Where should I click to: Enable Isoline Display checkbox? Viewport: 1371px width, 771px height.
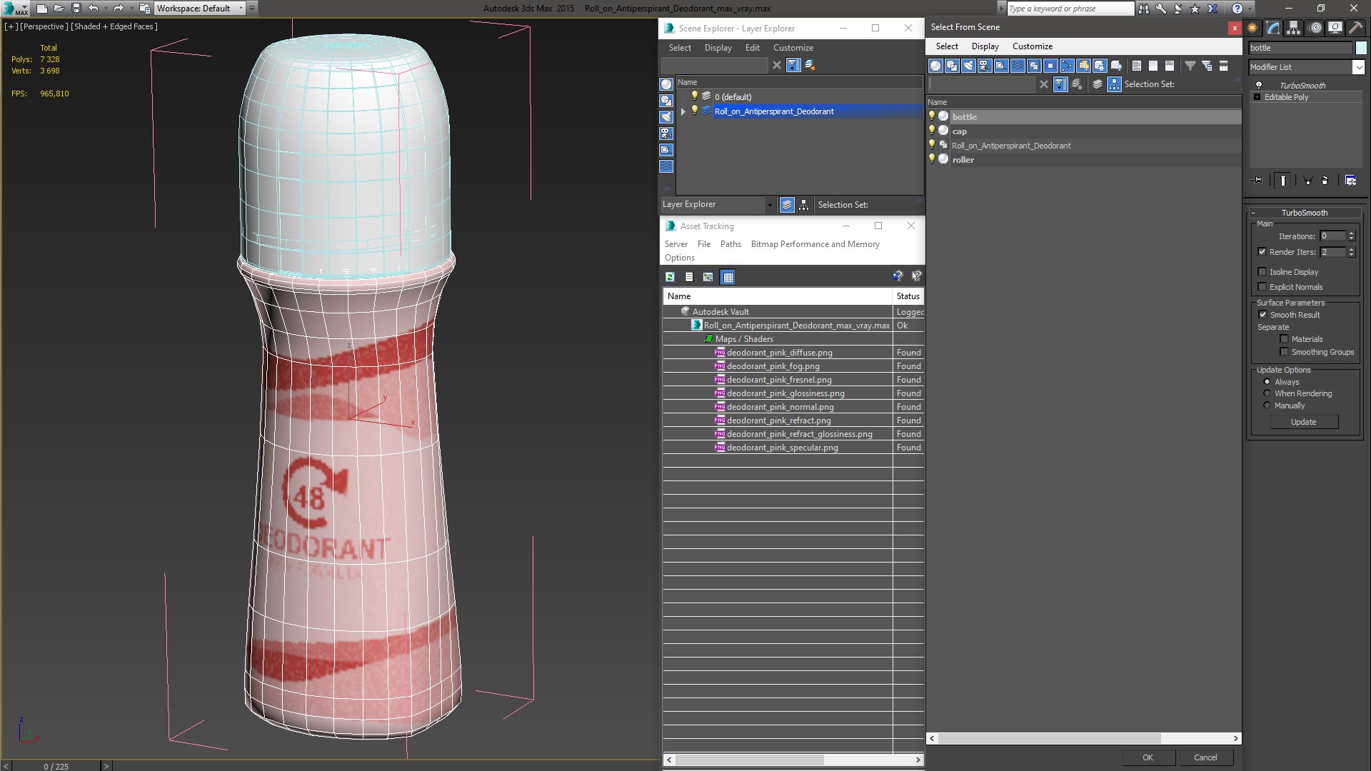1262,272
